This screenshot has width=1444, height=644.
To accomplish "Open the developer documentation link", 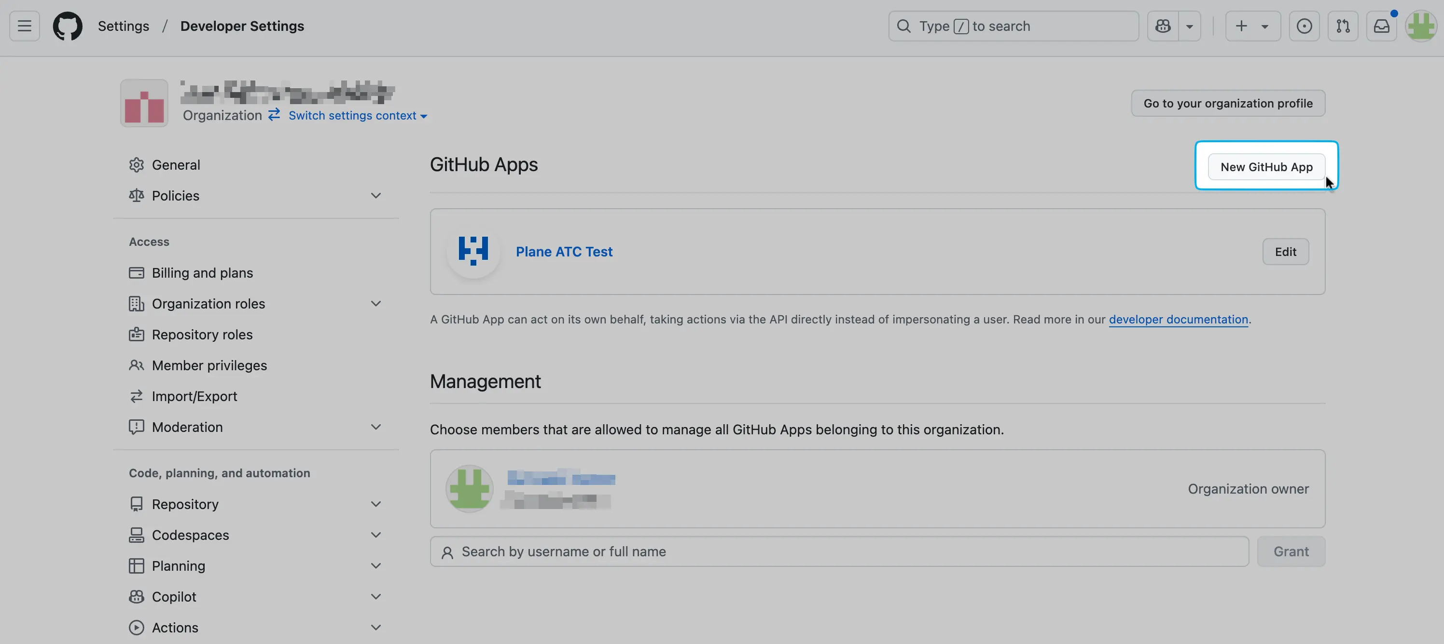I will click(1178, 319).
